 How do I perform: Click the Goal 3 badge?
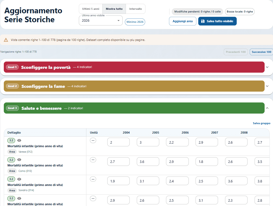pos(12,108)
